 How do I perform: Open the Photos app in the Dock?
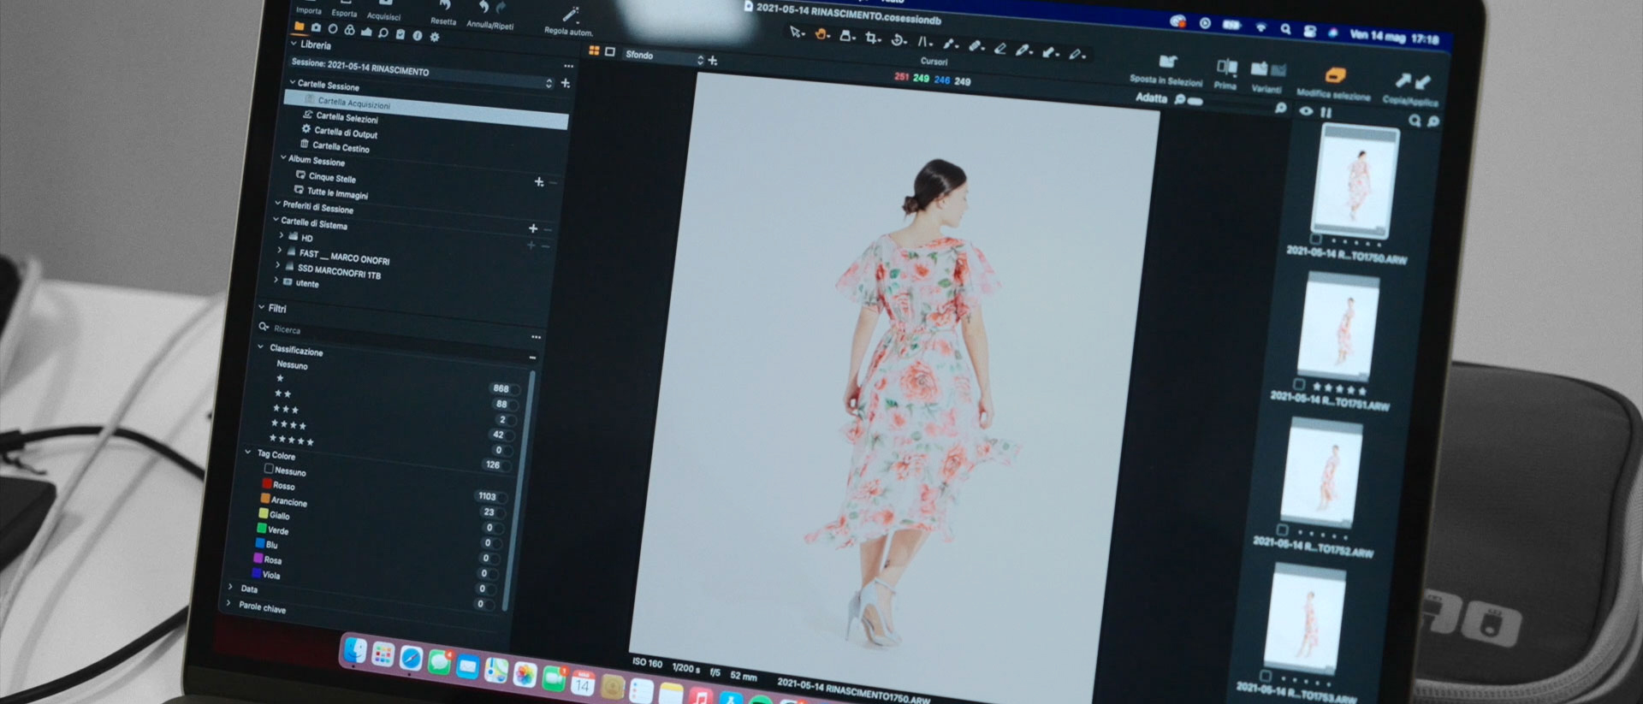coord(525,675)
